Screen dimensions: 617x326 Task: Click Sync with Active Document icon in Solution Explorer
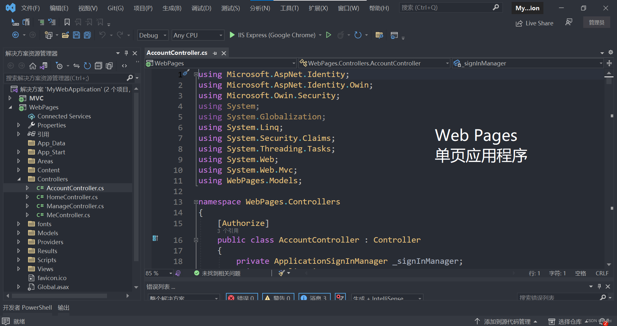pos(76,66)
